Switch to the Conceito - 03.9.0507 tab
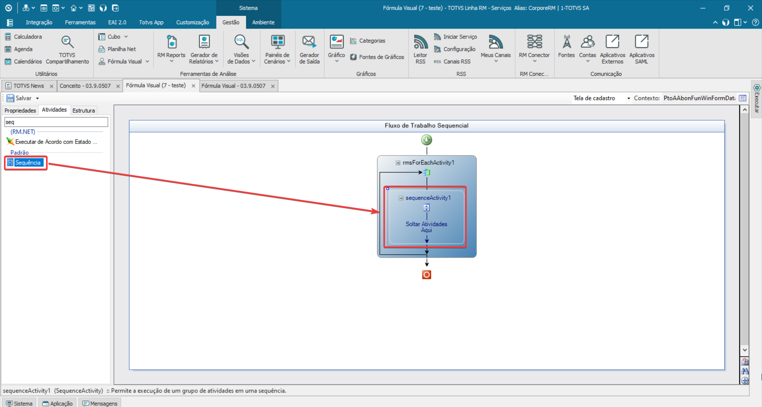Viewport: 762px width, 407px height. [x=85, y=86]
